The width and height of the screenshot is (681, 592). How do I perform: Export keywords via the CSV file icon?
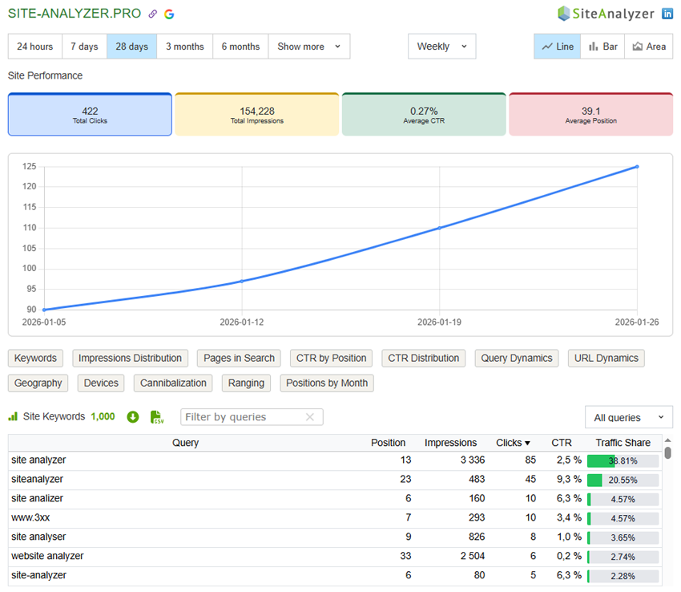(x=157, y=416)
